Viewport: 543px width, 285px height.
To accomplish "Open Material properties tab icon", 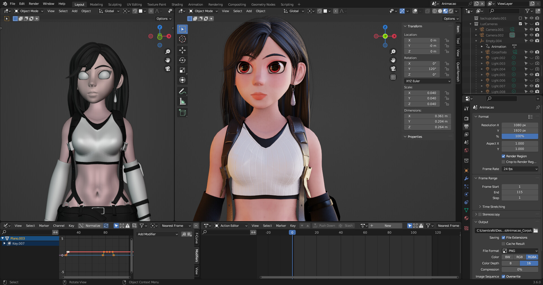I will [x=466, y=218].
